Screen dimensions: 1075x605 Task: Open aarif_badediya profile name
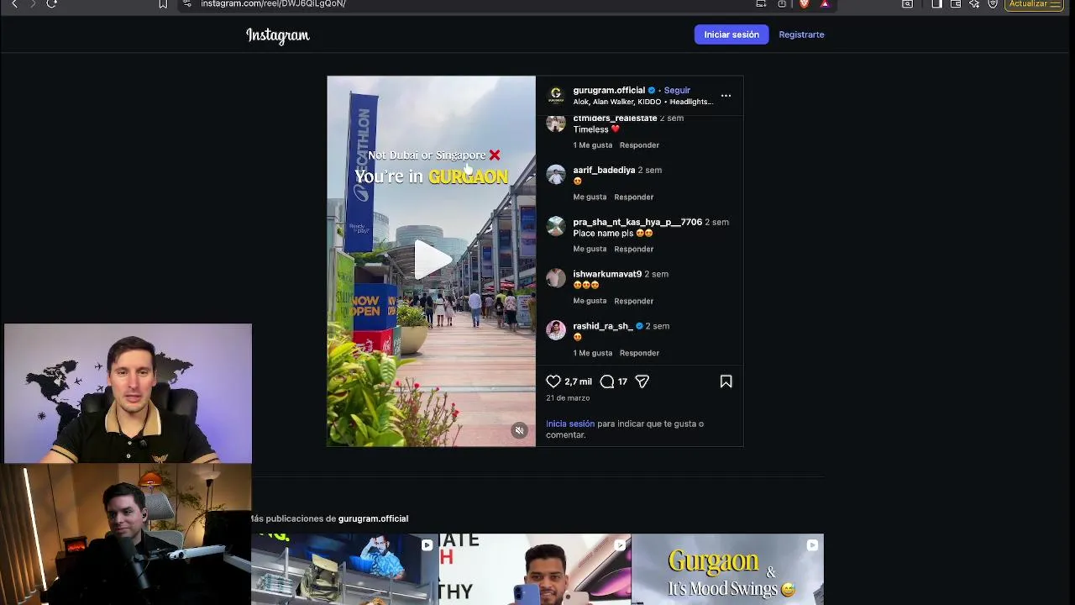pos(604,170)
